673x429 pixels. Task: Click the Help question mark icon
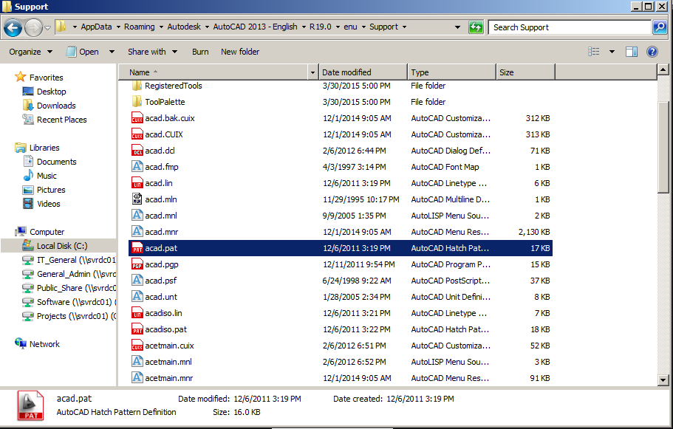point(652,52)
